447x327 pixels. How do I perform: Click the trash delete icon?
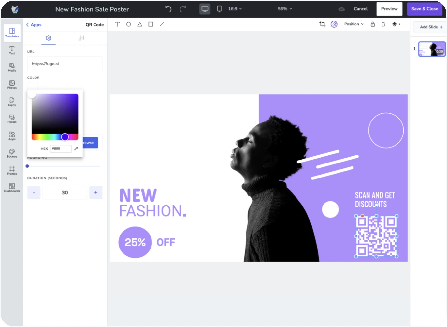pos(383,24)
